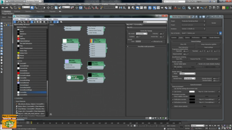Click the Reset settings button
This screenshot has width=232, height=130.
[x=208, y=47]
